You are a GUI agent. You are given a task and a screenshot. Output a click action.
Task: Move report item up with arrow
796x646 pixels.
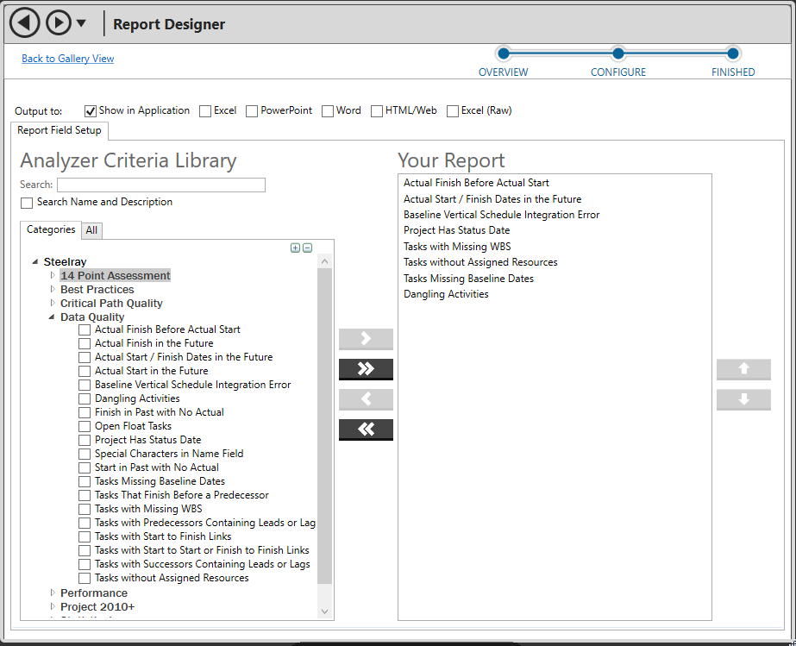pos(743,369)
